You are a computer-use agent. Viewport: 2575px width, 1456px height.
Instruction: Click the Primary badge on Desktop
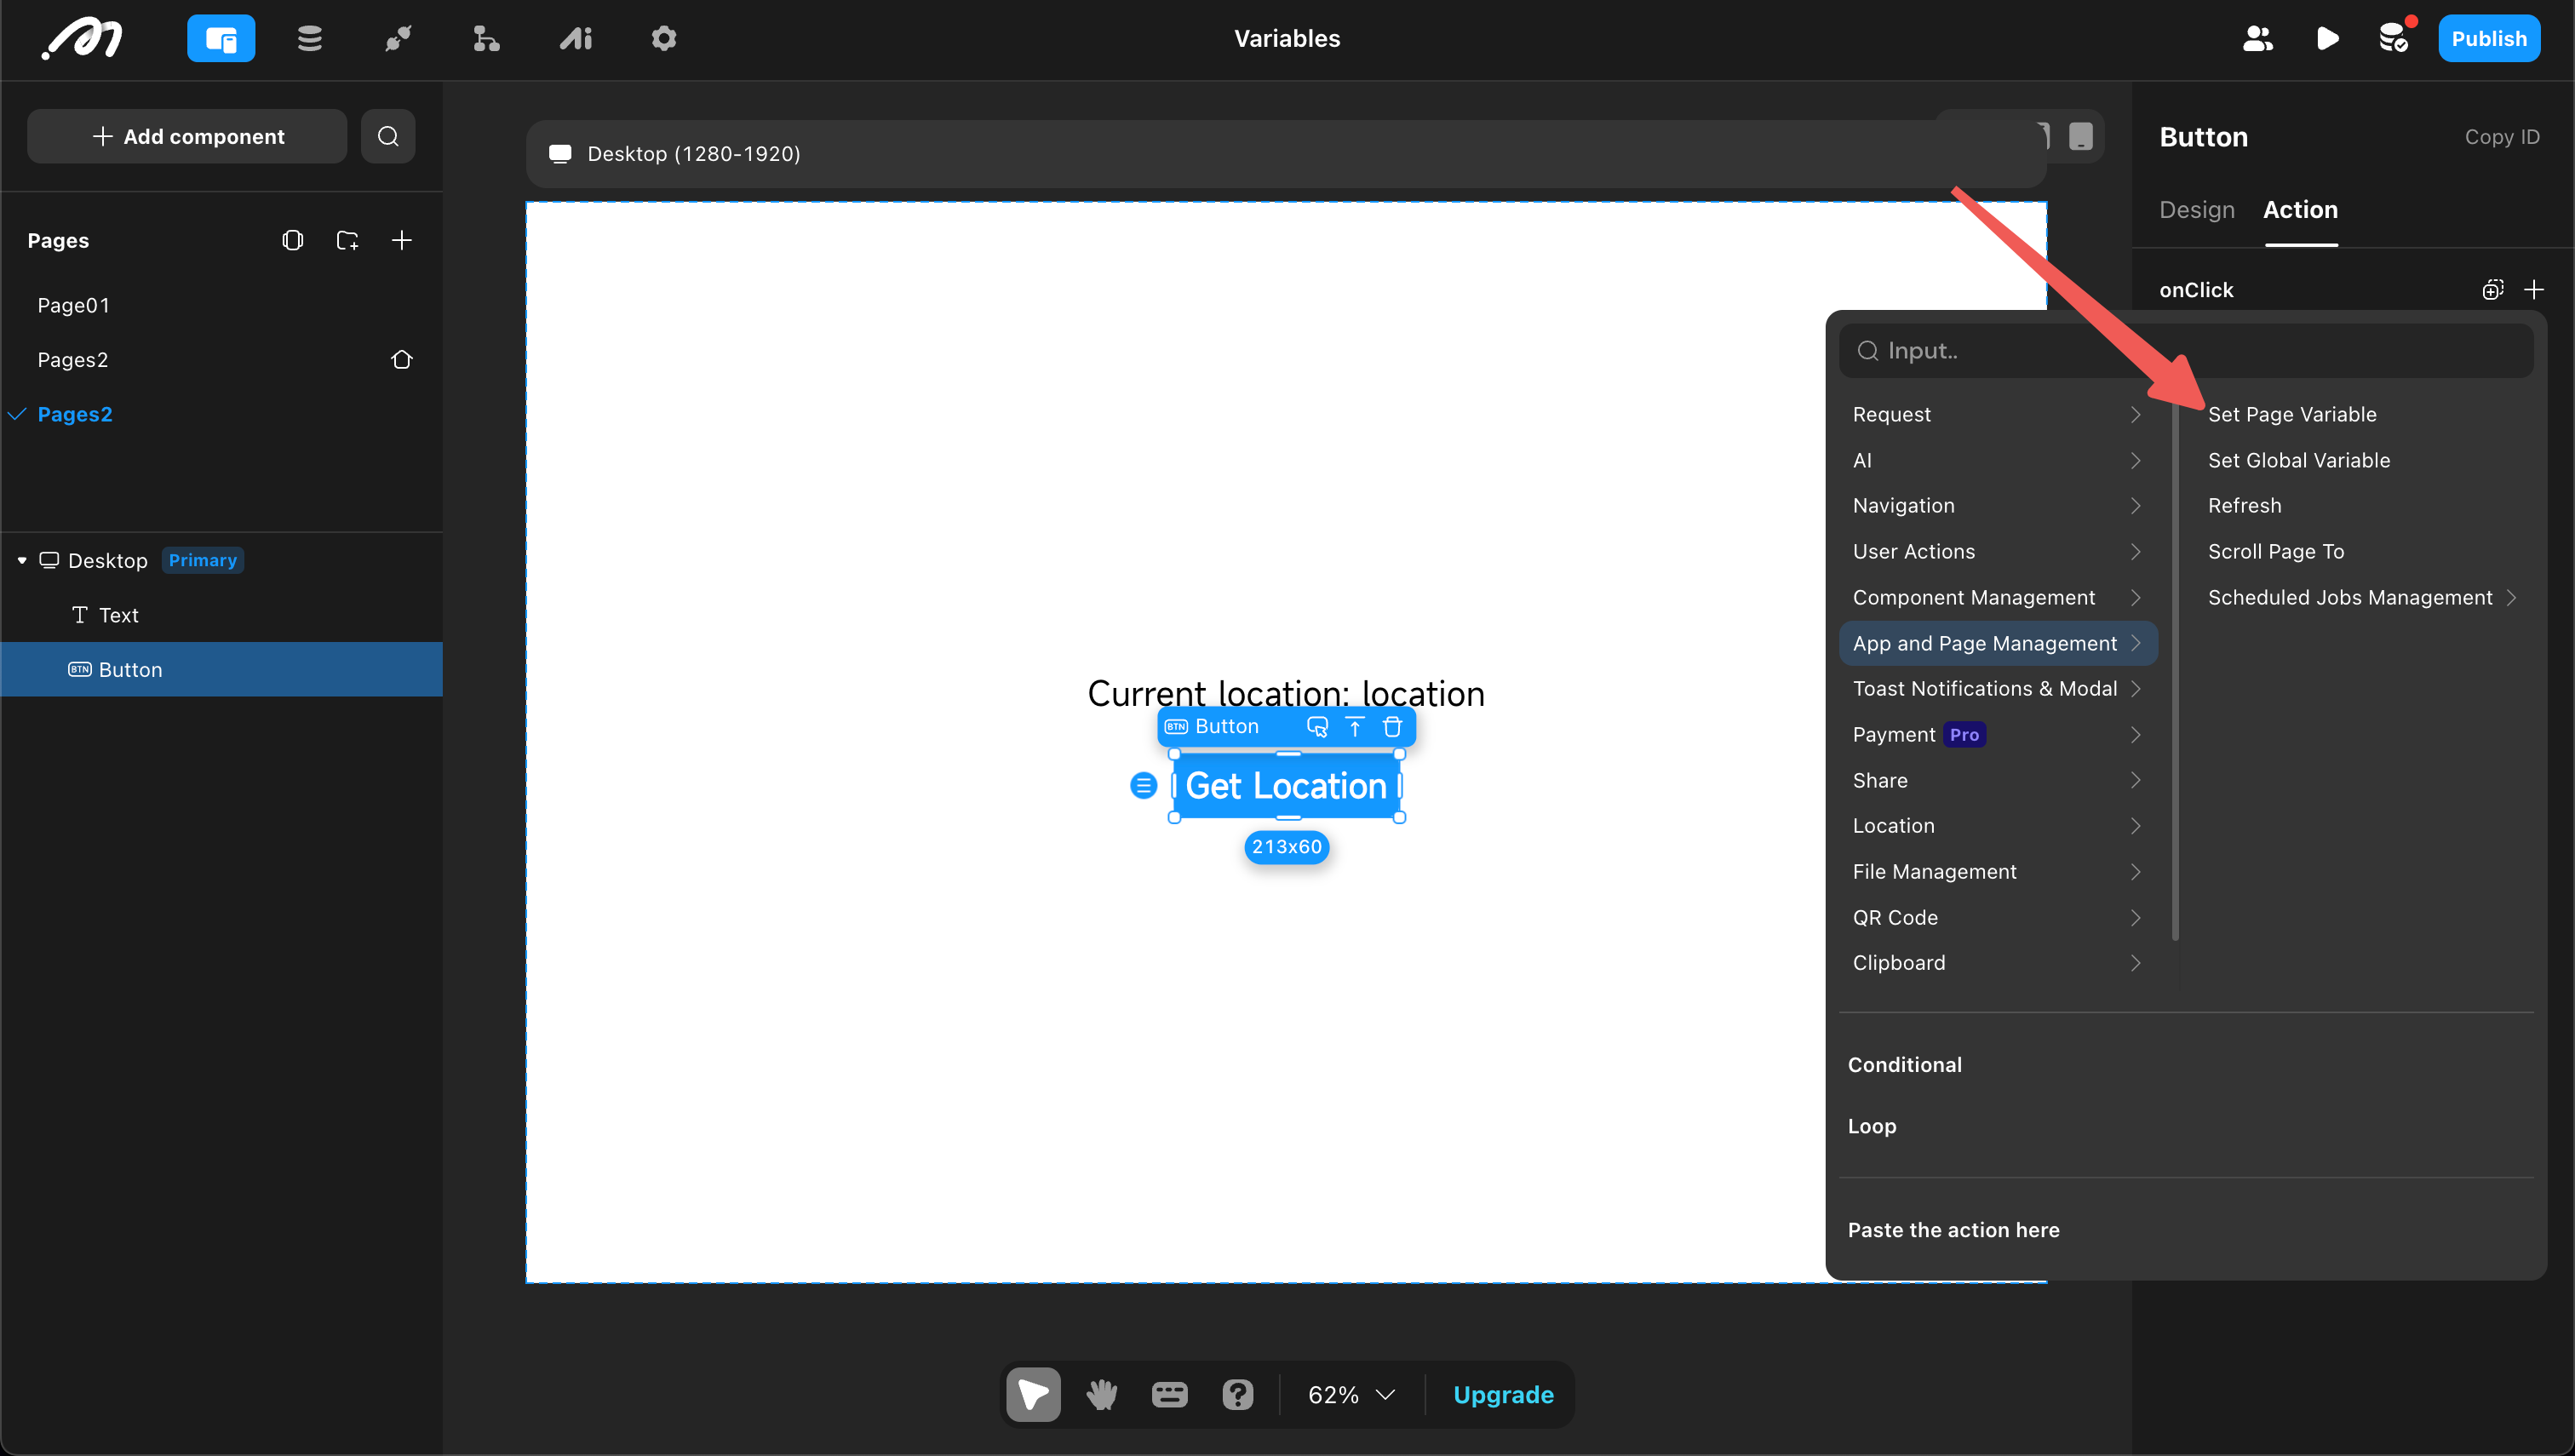coord(203,560)
